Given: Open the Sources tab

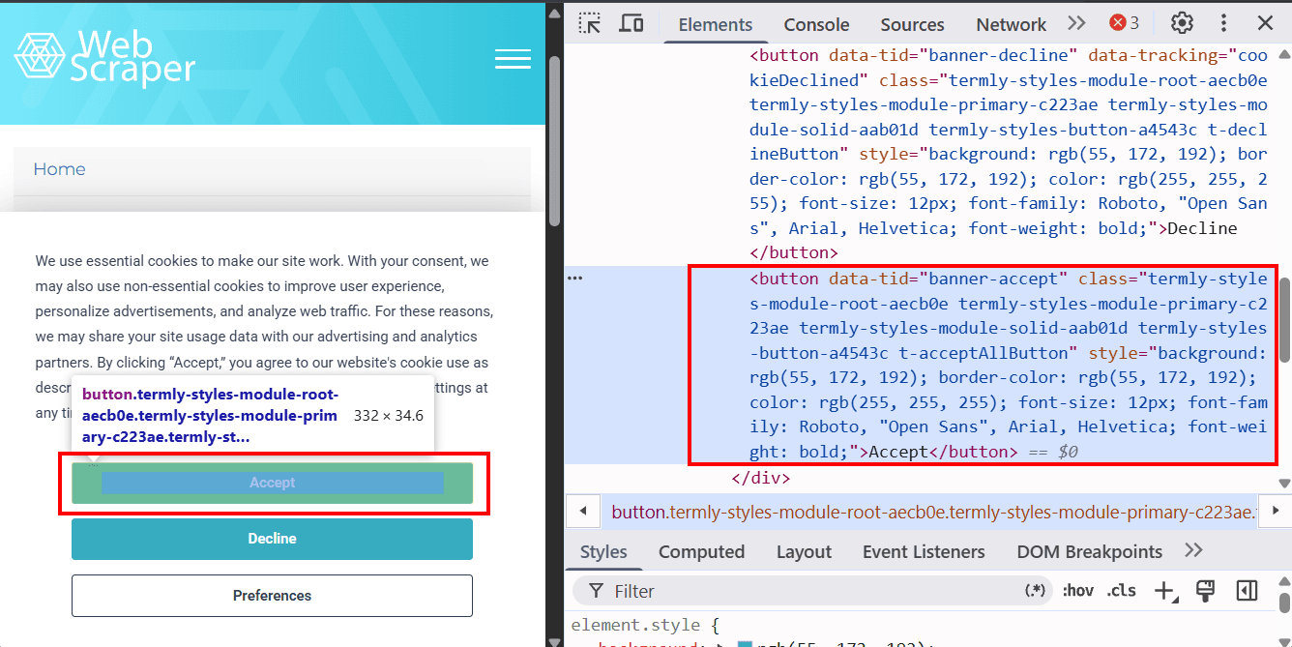Looking at the screenshot, I should click(x=912, y=24).
